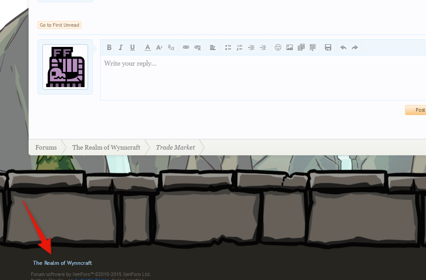Click the insert link icon

(x=186, y=47)
